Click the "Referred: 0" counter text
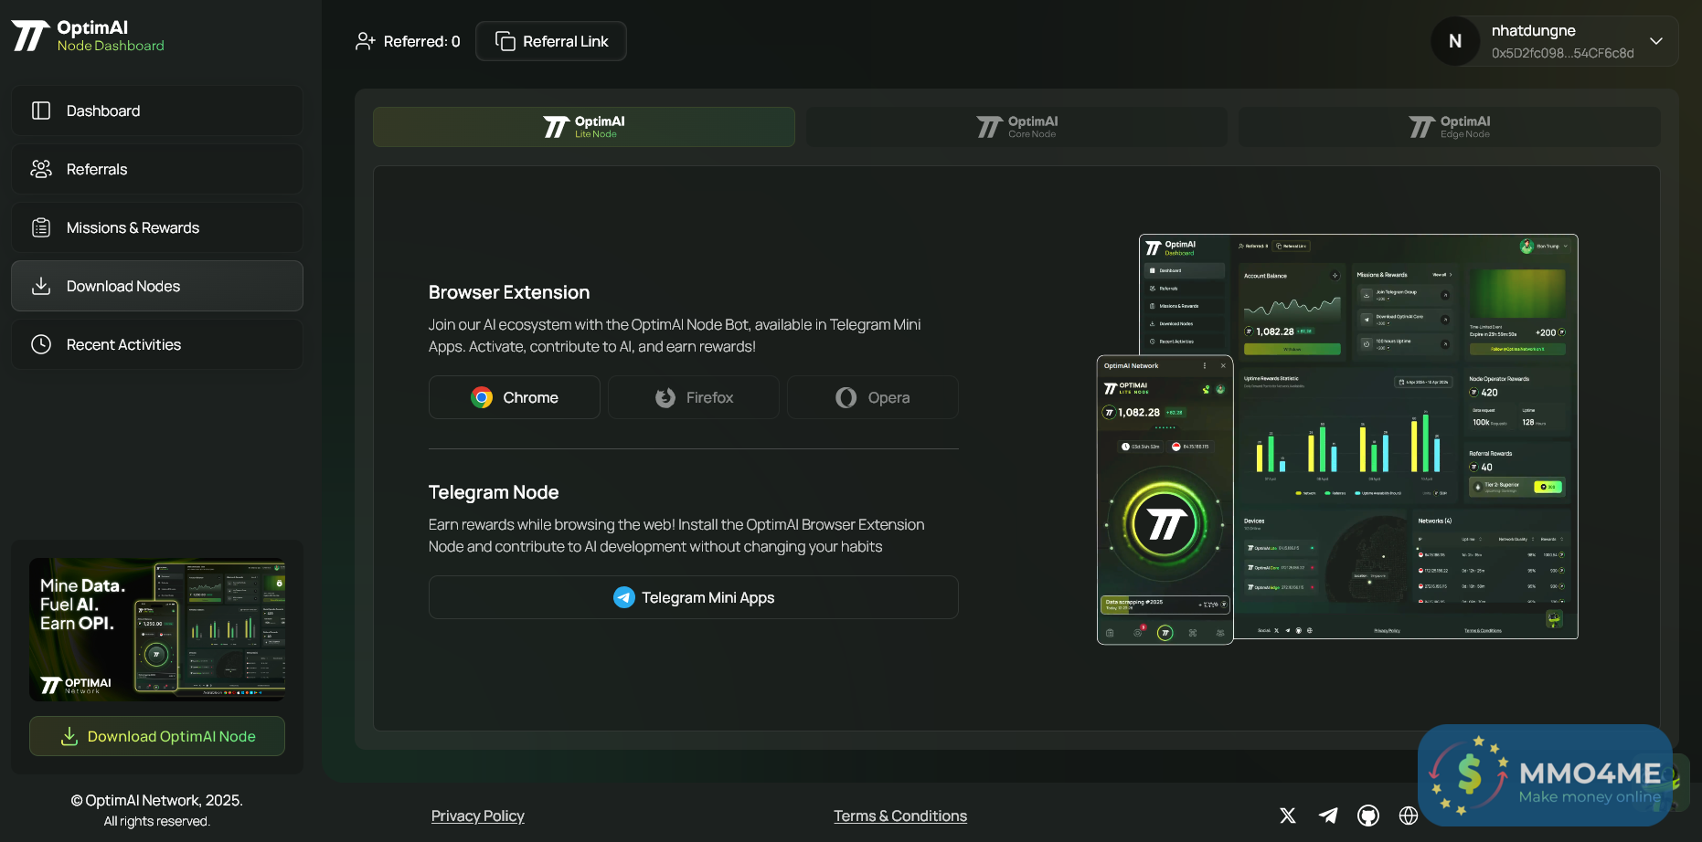This screenshot has height=842, width=1702. (422, 41)
